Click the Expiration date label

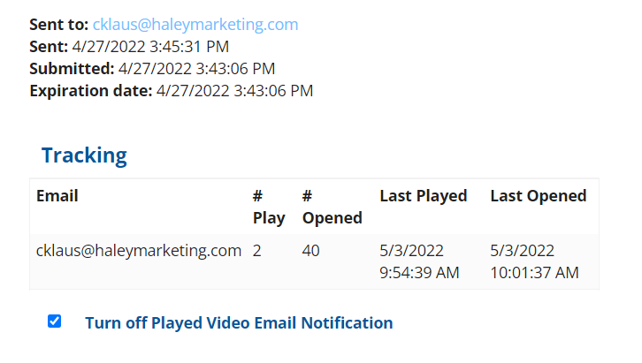click(91, 91)
